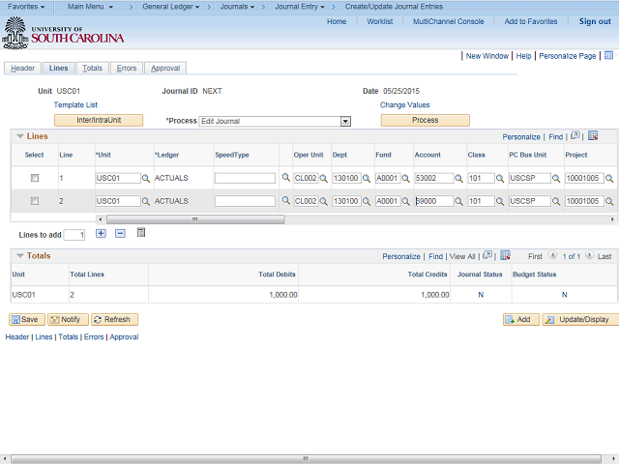Open the calculator icon beside Lines to add
Screen dimensions: 619x464
point(141,233)
